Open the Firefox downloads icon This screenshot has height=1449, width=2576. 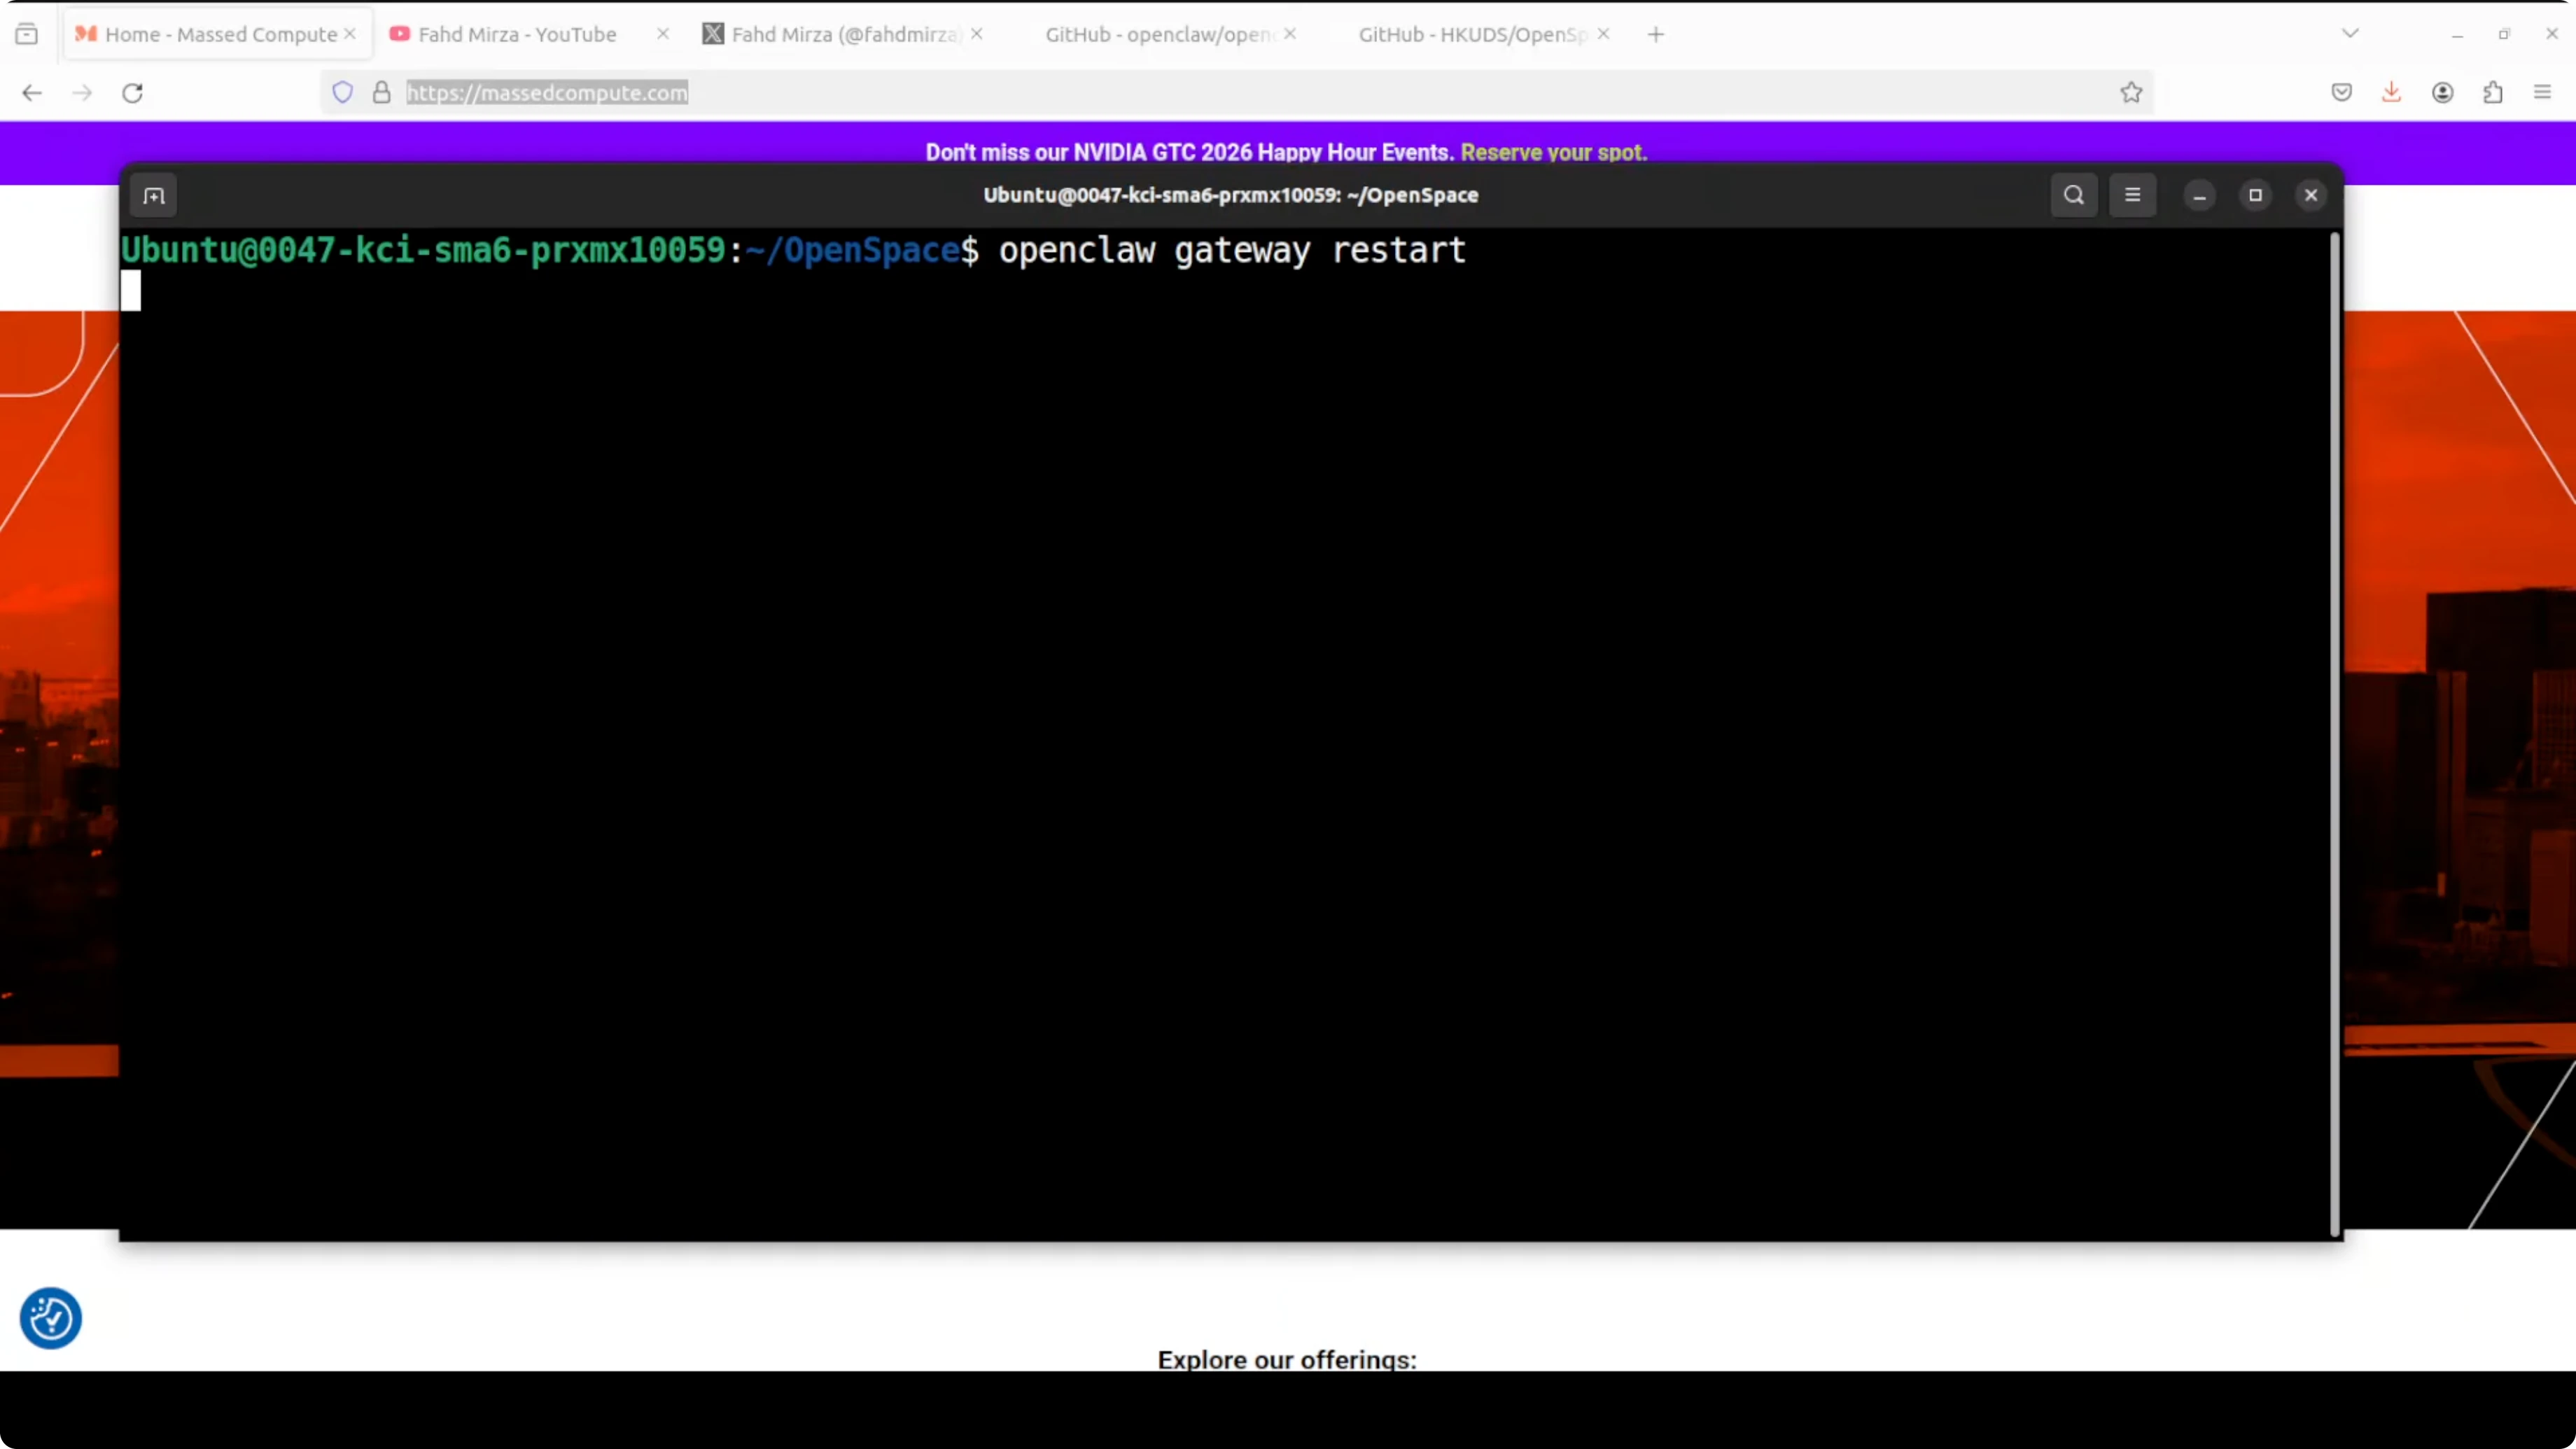coord(2391,93)
